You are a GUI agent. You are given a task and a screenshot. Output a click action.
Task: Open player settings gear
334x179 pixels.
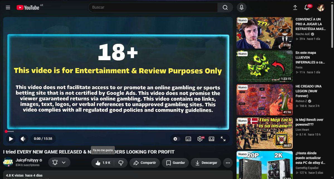pos(200,139)
